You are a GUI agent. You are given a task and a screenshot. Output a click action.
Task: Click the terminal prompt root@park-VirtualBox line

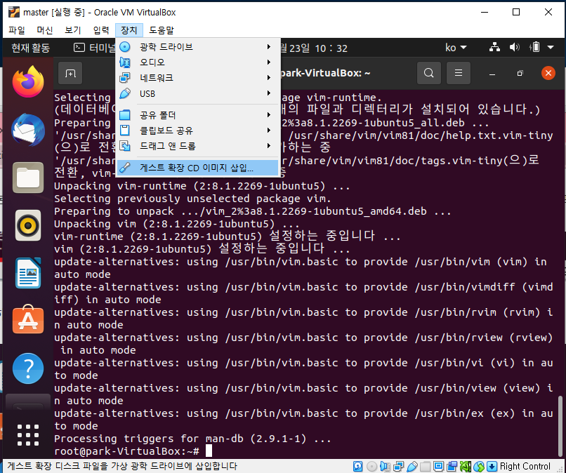[x=126, y=451]
